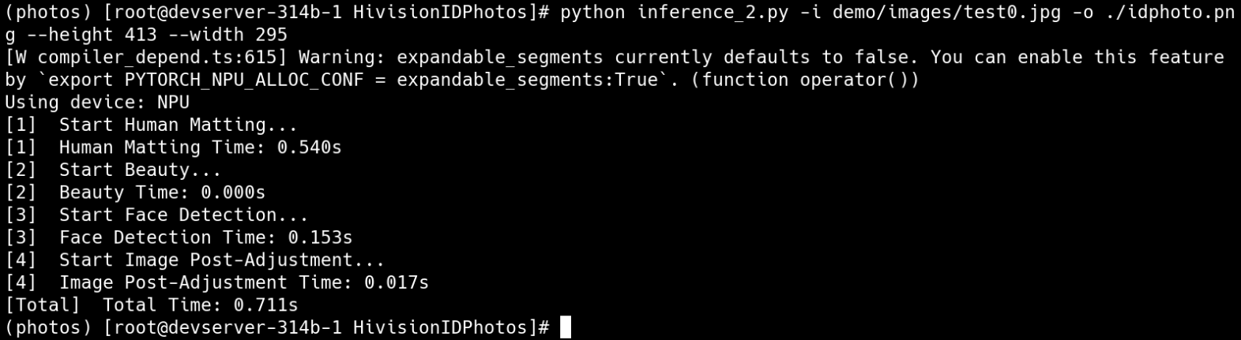The image size is (1241, 340).
Task: Click the terminal cursor block at the prompt
Action: point(565,327)
